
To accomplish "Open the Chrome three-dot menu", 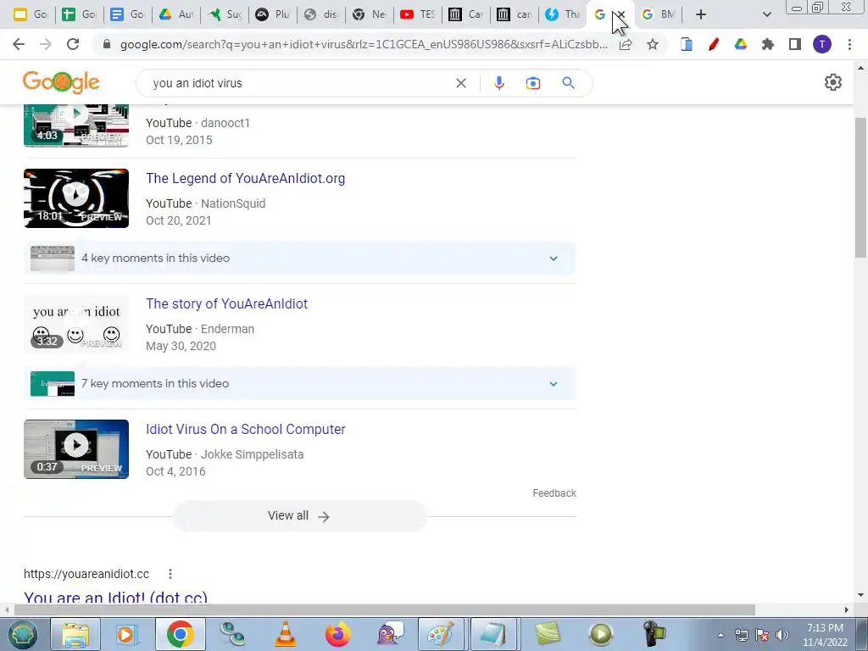I will coord(849,44).
